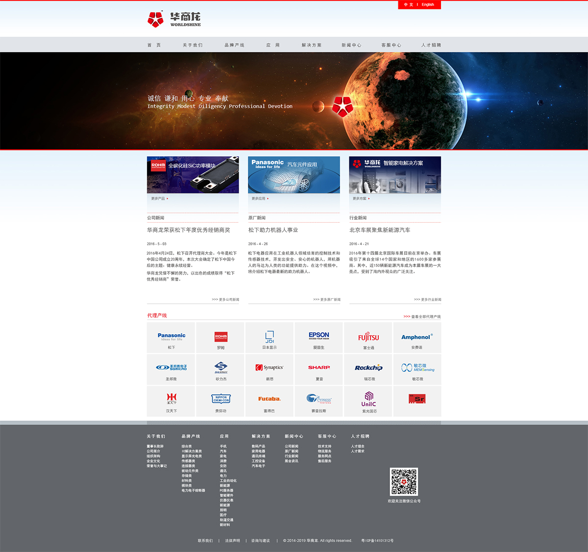Open footer link 汽车电子
588x552 pixels.
point(258,466)
